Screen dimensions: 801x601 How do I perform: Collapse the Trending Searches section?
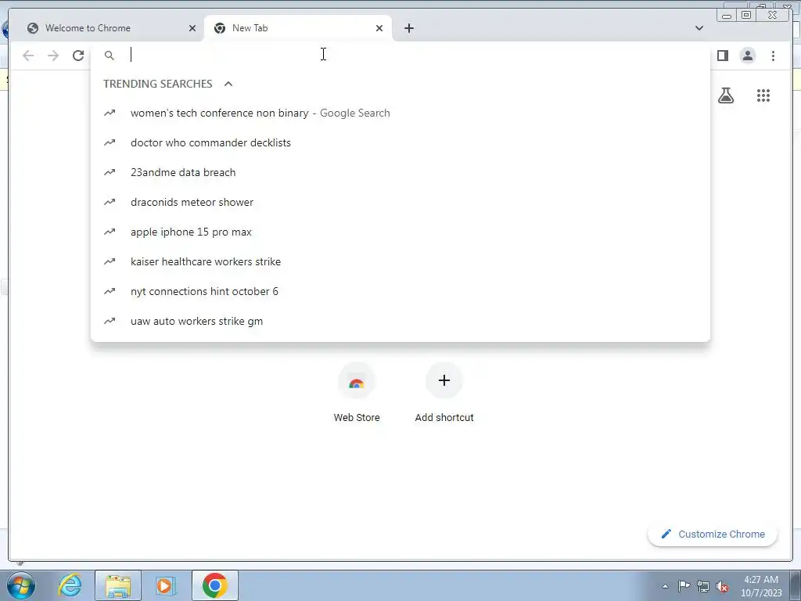[228, 84]
